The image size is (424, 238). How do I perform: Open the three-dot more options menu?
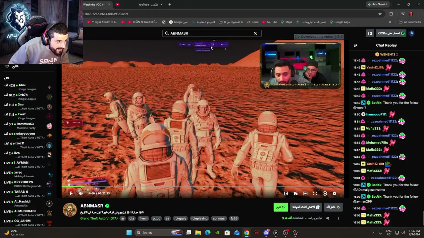pos(338,218)
